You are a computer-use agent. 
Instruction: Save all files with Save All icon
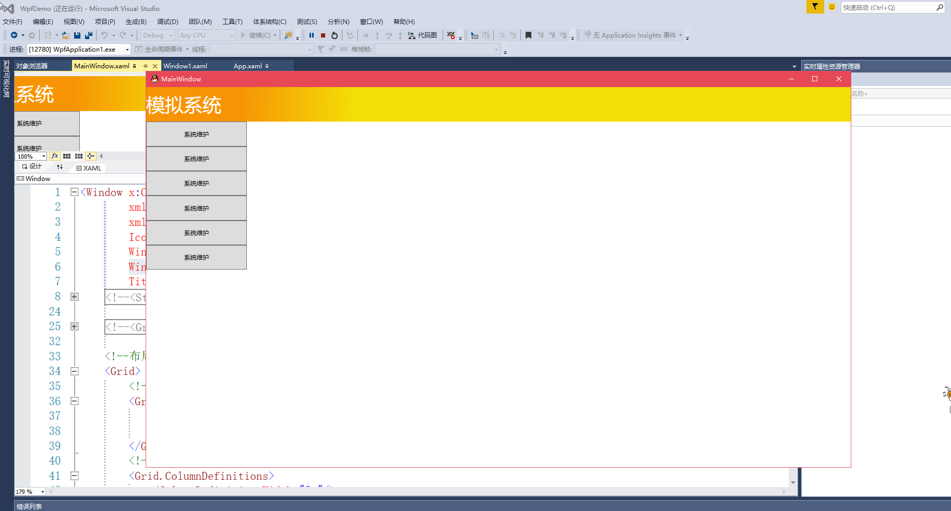[x=88, y=35]
